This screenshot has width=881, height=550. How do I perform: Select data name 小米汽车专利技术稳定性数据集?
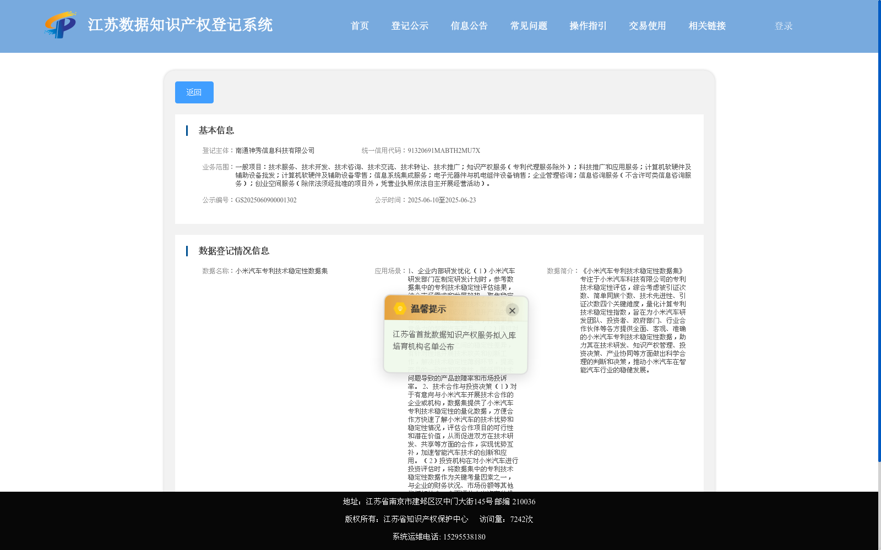(x=281, y=271)
